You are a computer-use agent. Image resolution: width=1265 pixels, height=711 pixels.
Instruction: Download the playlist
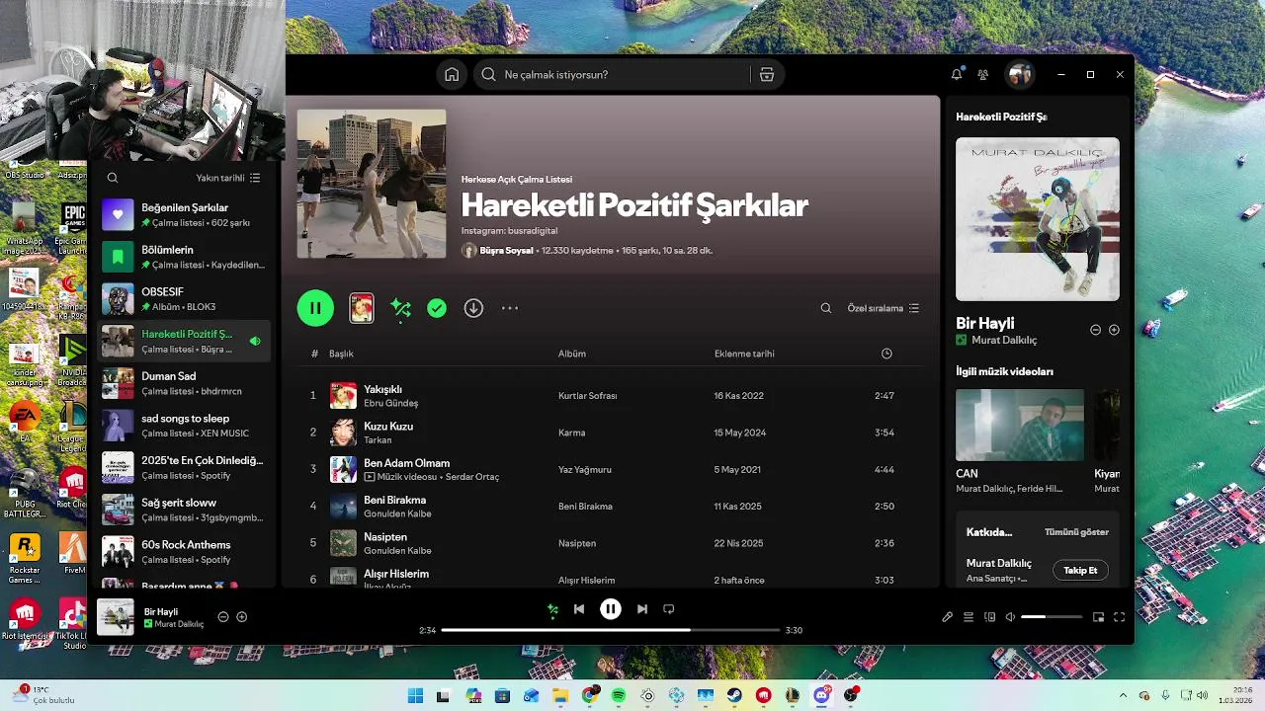click(474, 308)
